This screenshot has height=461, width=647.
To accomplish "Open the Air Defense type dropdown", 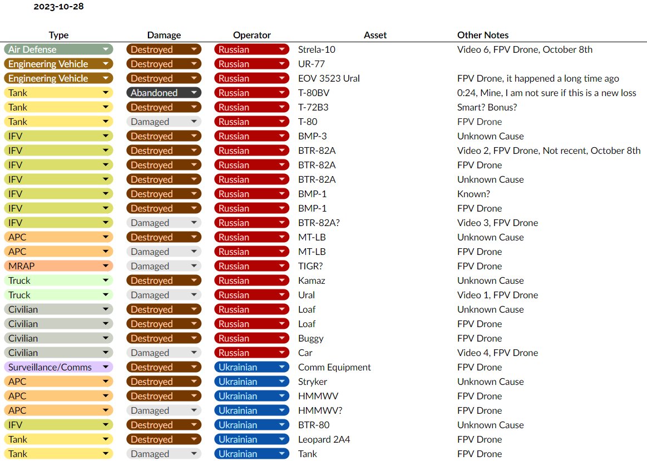I will (x=58, y=49).
